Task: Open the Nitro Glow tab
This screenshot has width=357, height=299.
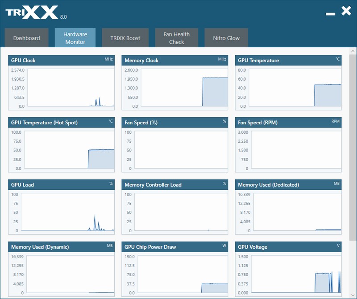Action: click(226, 38)
